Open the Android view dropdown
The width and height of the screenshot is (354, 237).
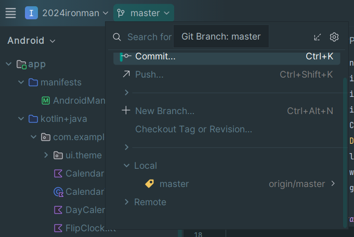pos(31,41)
